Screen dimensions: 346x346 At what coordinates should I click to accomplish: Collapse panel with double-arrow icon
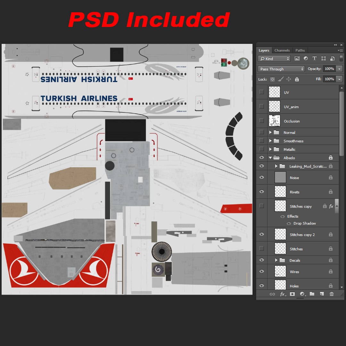tap(335, 45)
